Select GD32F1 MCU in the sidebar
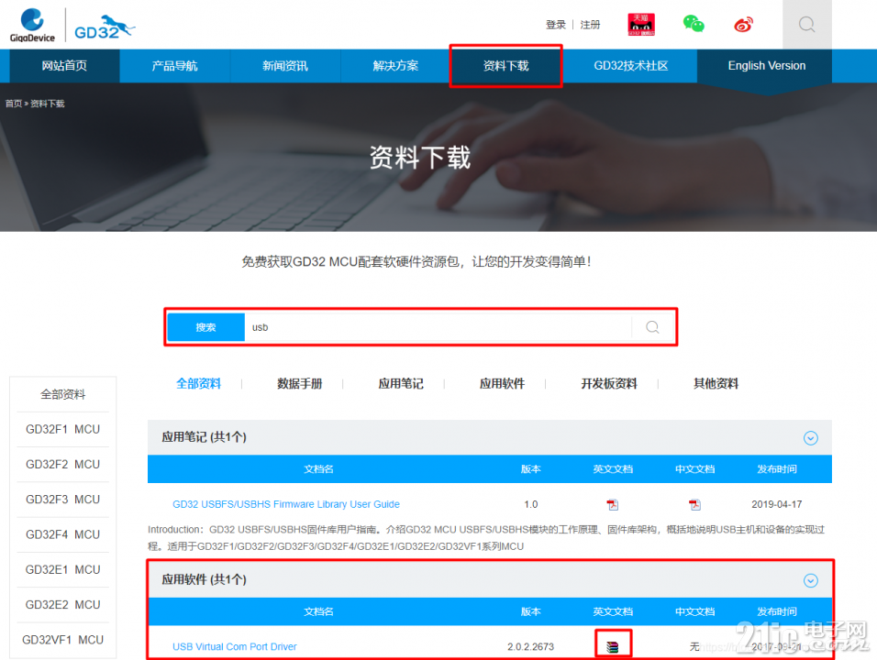 click(62, 429)
